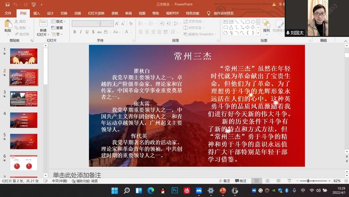Click the Windows Start button

(x=115, y=190)
